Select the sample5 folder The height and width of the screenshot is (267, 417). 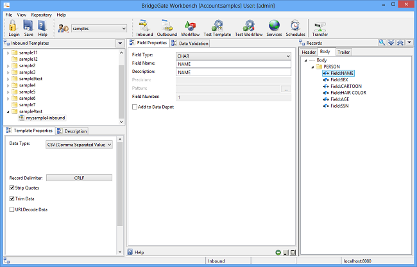pyautogui.click(x=27, y=92)
